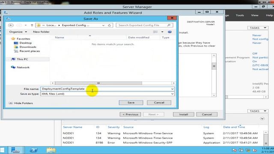
Task: Open the Organize menu
Action: 18,32
